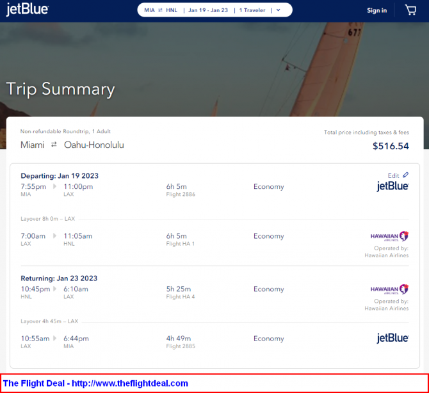Viewport: 429px width, 393px height.
Task: Click the Flight 2886 label
Action: coord(181,194)
